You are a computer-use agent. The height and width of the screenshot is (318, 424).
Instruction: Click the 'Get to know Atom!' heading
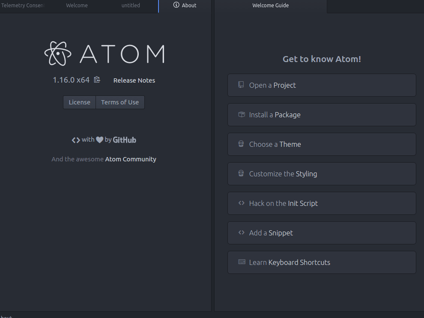tap(322, 59)
